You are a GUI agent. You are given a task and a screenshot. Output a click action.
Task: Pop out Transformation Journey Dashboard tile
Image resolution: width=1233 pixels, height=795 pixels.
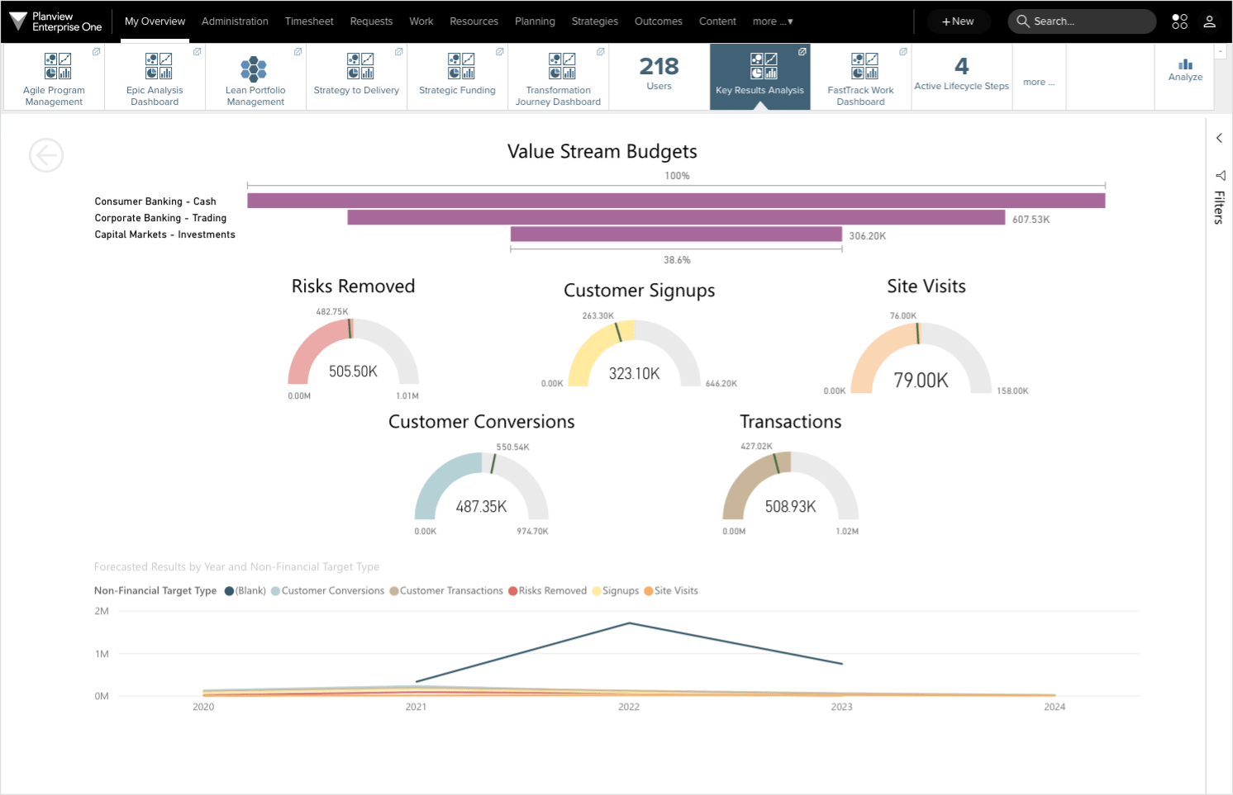pyautogui.click(x=600, y=52)
